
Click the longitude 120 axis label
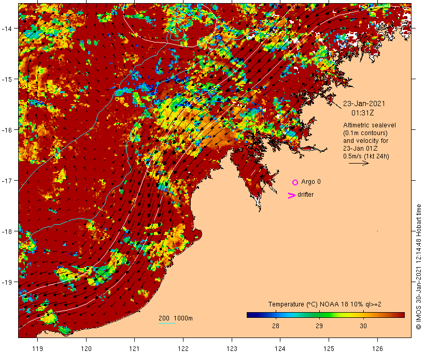coord(86,349)
